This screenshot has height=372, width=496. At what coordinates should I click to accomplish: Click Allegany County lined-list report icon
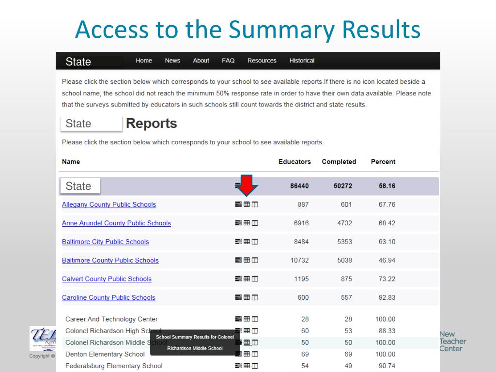click(238, 204)
